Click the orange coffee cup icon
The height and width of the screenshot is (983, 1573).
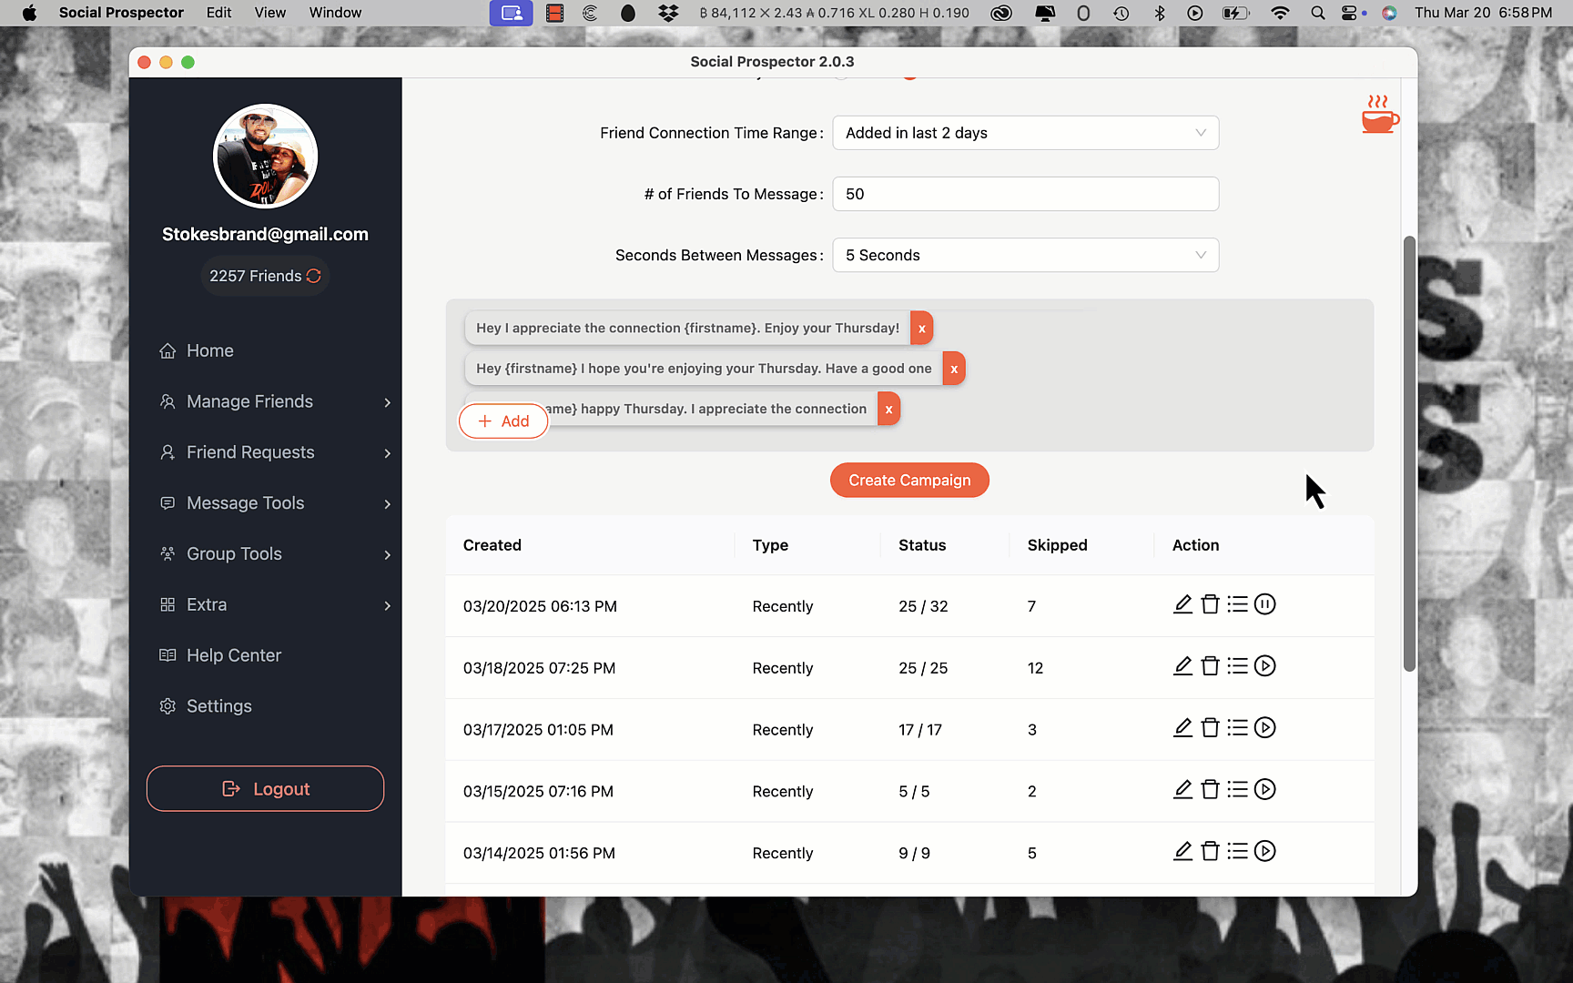tap(1380, 115)
